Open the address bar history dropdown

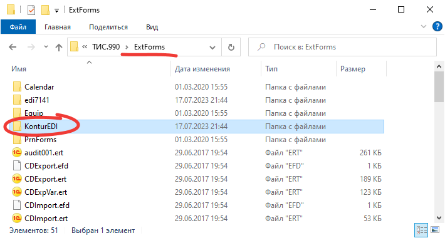[x=212, y=48]
